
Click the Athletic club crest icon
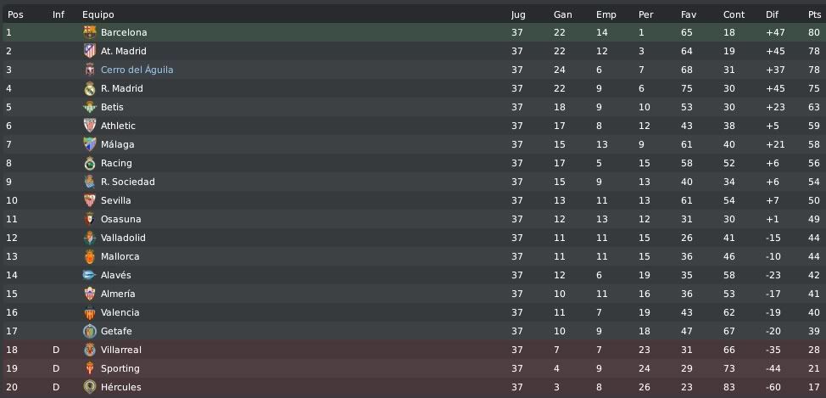tap(90, 126)
